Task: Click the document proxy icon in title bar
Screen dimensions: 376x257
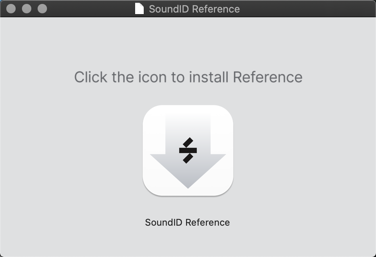Action: point(139,9)
